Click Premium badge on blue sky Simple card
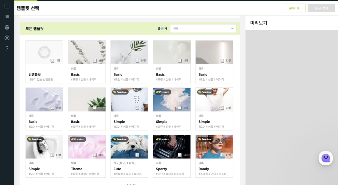Viewport: 338px width, 185px height. point(163,92)
